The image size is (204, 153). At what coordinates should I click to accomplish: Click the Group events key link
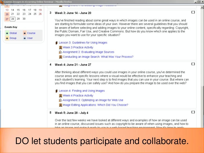pos(13,38)
